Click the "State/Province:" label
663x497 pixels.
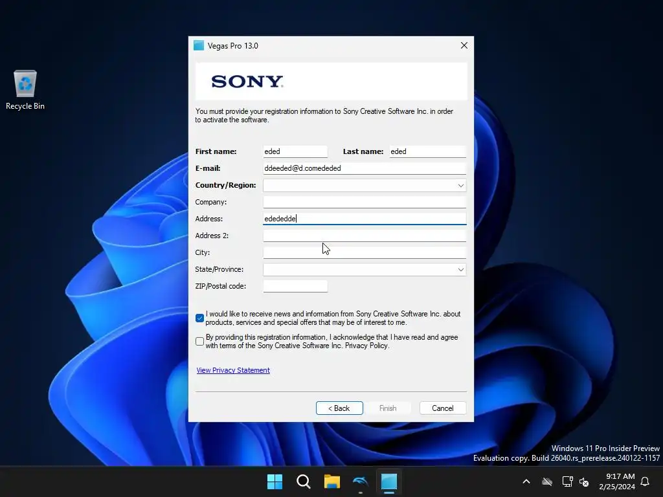click(219, 269)
